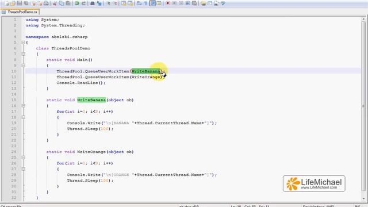Collapse the WriteOrange body on line 25
Viewport: 368px width, 207px height.
pyautogui.click(x=23, y=158)
